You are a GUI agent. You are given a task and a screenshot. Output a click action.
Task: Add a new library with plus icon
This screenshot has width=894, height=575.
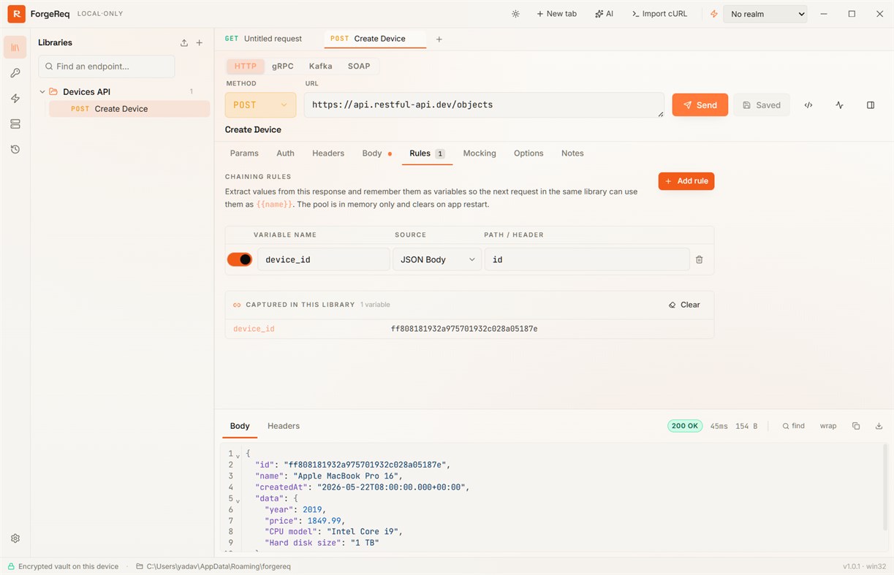[199, 42]
